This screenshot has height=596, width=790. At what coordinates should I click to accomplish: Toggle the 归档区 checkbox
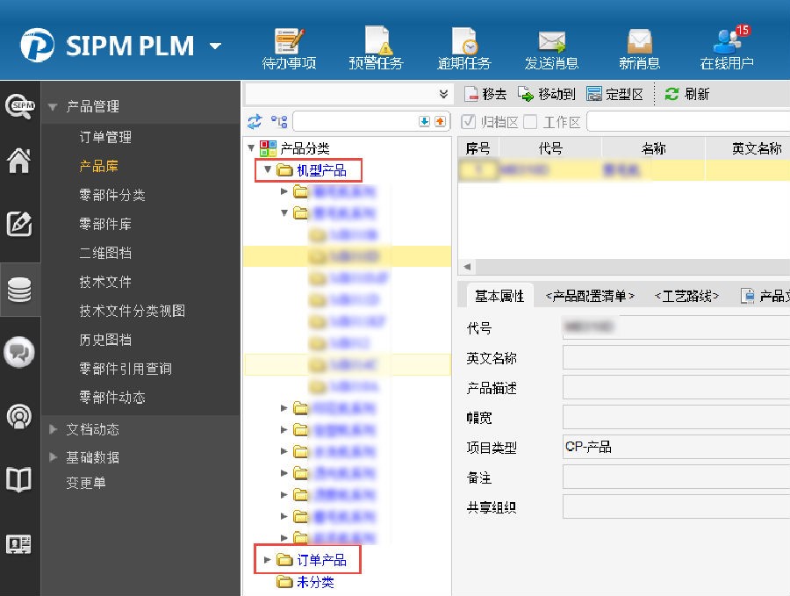[469, 122]
